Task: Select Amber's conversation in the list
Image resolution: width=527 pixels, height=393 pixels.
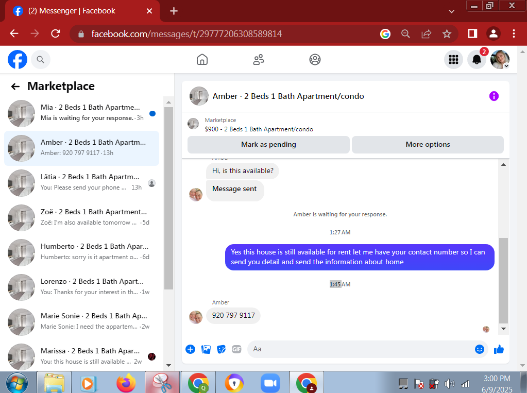Action: coord(82,148)
